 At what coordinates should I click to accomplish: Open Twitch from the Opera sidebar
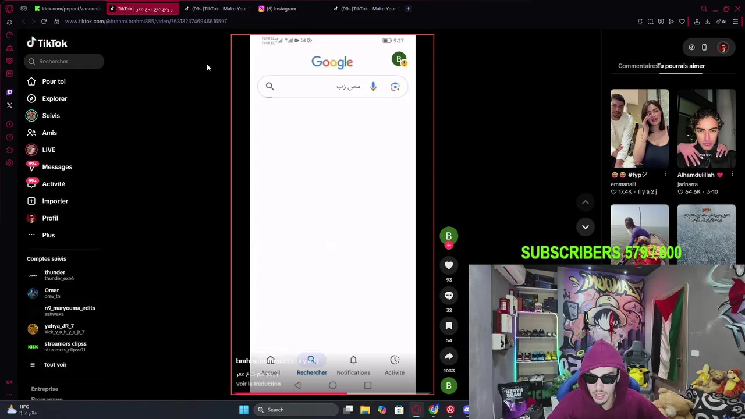pyautogui.click(x=9, y=93)
